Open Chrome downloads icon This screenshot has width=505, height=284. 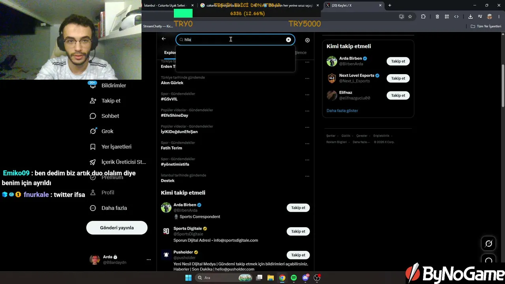coord(470,17)
